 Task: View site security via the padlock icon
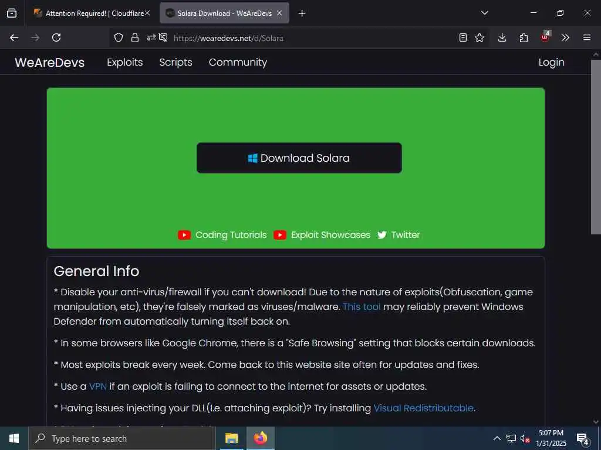point(135,37)
